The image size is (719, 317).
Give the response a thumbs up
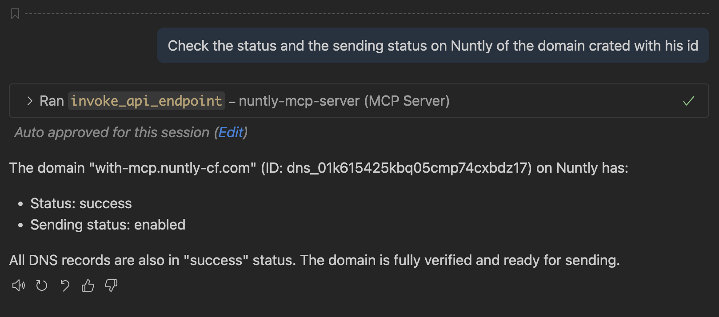[x=88, y=285]
